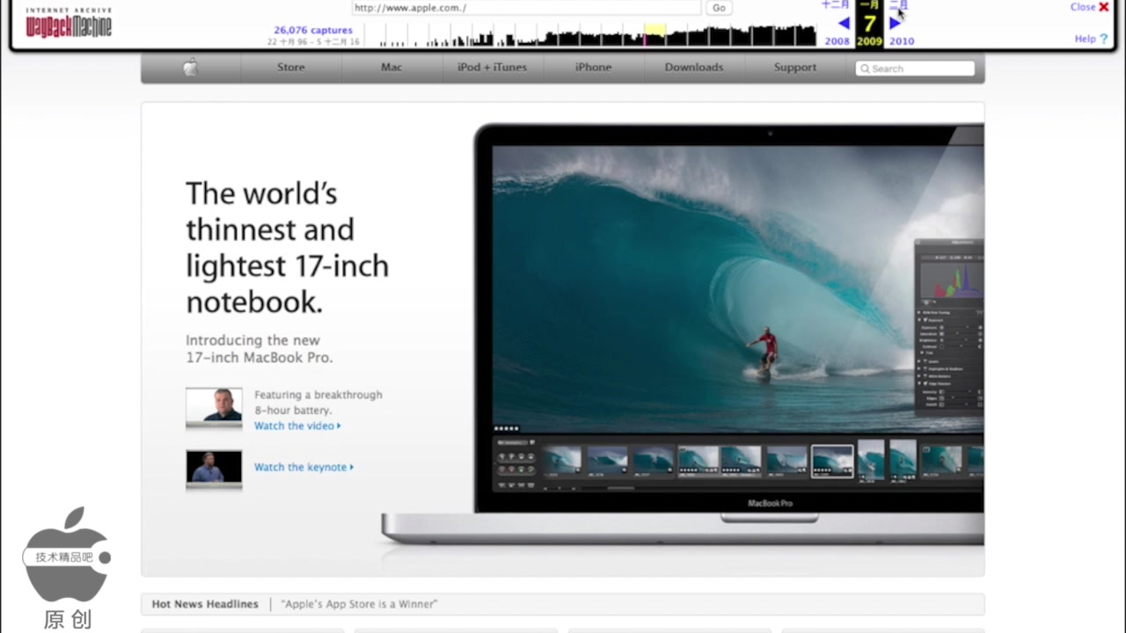
Task: Go to previous capture with left arrow
Action: [x=844, y=24]
